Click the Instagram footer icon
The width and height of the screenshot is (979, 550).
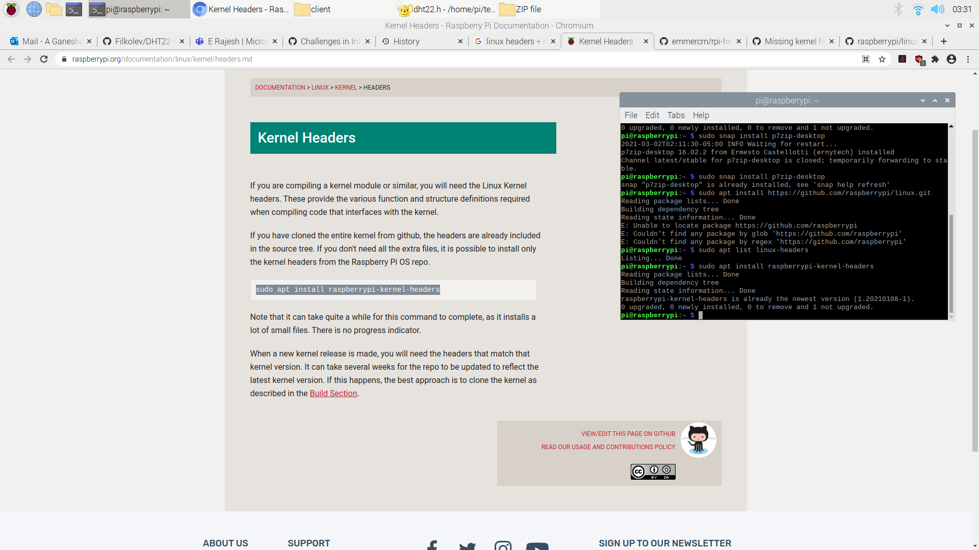tap(503, 545)
